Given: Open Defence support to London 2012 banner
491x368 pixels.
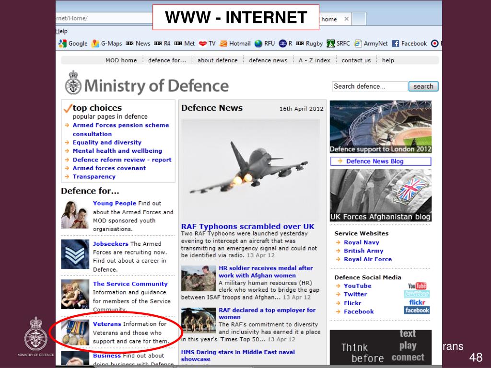Looking at the screenshot, I should [x=380, y=126].
